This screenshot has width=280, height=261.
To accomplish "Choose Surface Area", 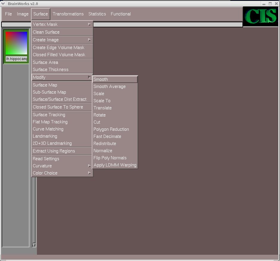I will point(62,62).
